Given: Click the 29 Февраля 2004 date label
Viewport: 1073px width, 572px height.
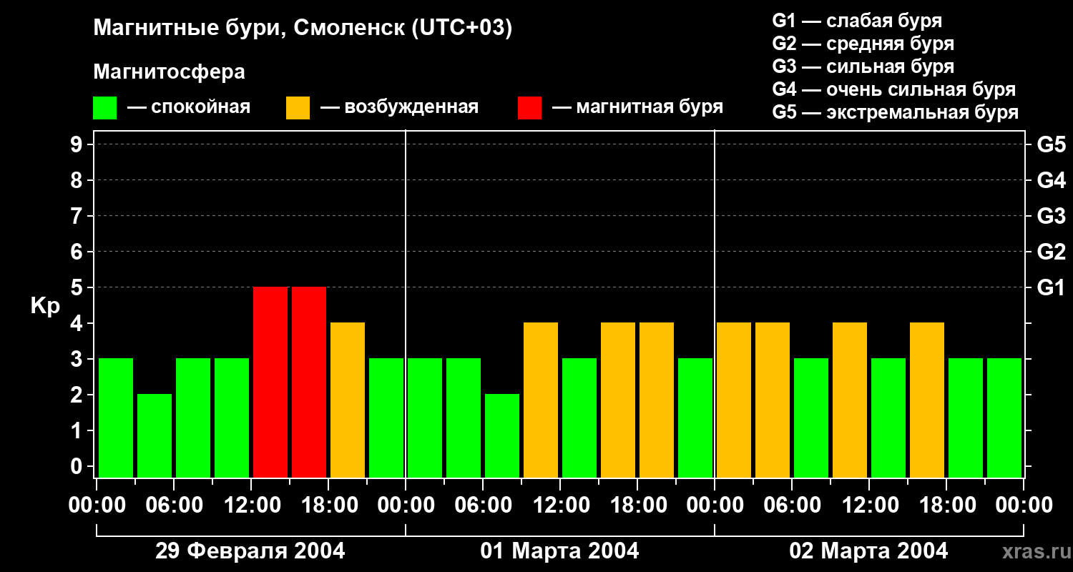Looking at the screenshot, I should [250, 551].
